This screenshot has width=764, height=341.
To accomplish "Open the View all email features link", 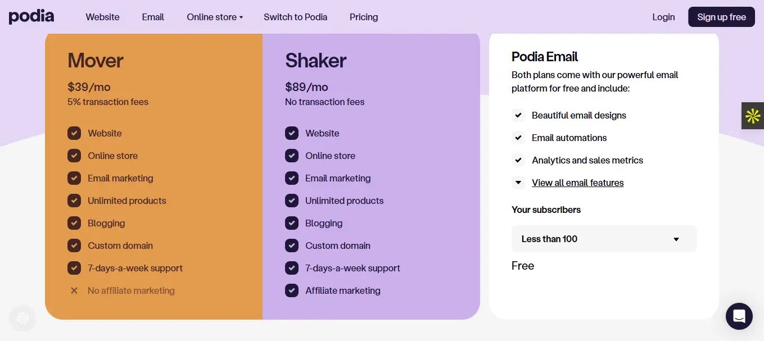I will pyautogui.click(x=577, y=183).
